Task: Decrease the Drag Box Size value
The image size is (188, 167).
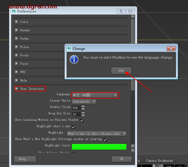Action: [x=83, y=115]
